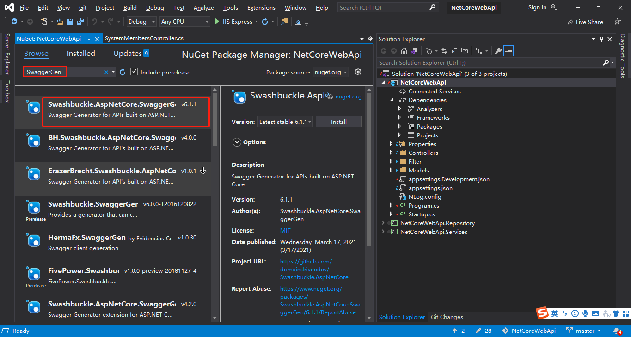Toggle the Preview Selected Items button
The width and height of the screenshot is (631, 337).
pyautogui.click(x=508, y=51)
